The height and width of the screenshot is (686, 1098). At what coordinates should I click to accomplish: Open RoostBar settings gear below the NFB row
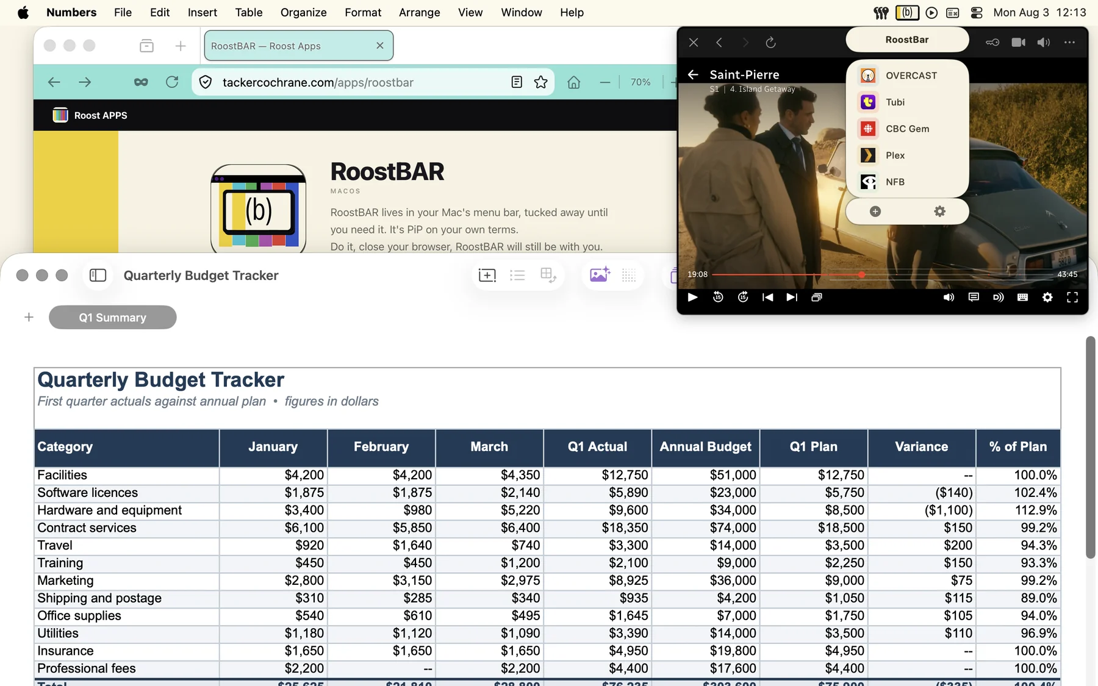click(x=939, y=212)
